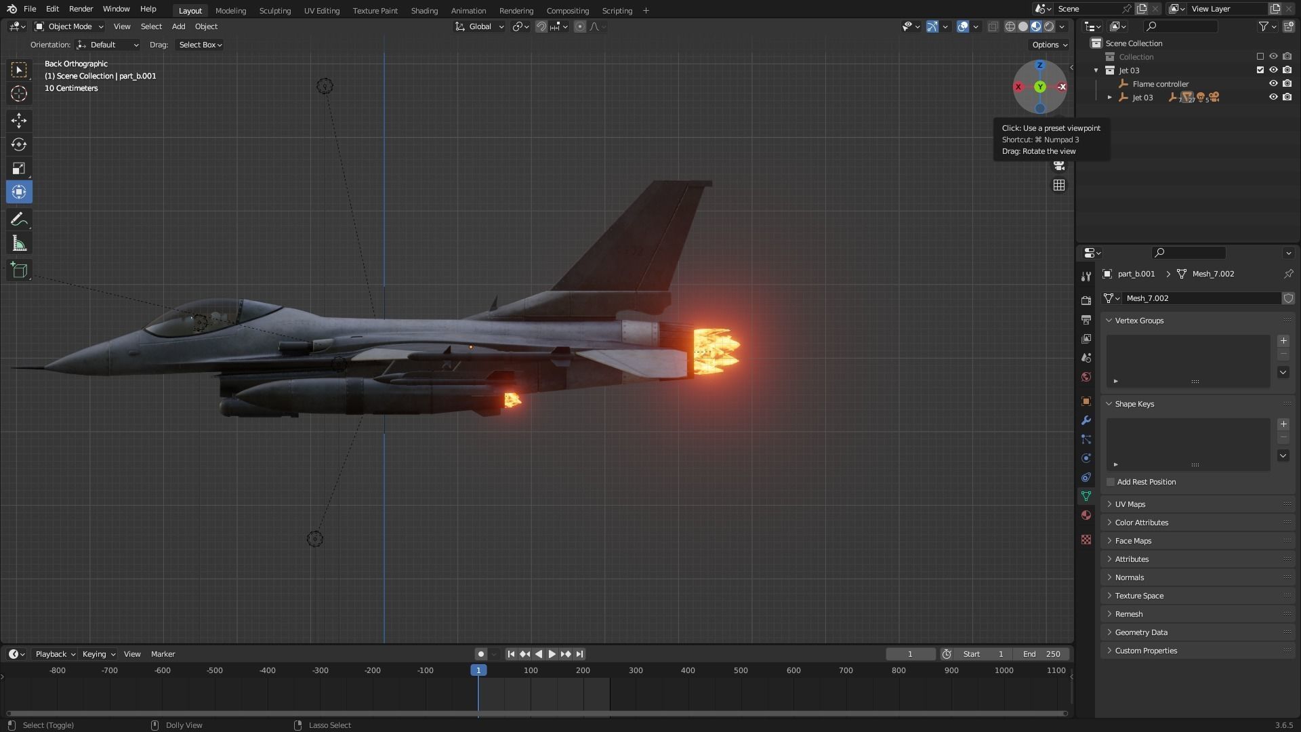The width and height of the screenshot is (1301, 732).
Task: Open the Object properties tab
Action: [1086, 401]
